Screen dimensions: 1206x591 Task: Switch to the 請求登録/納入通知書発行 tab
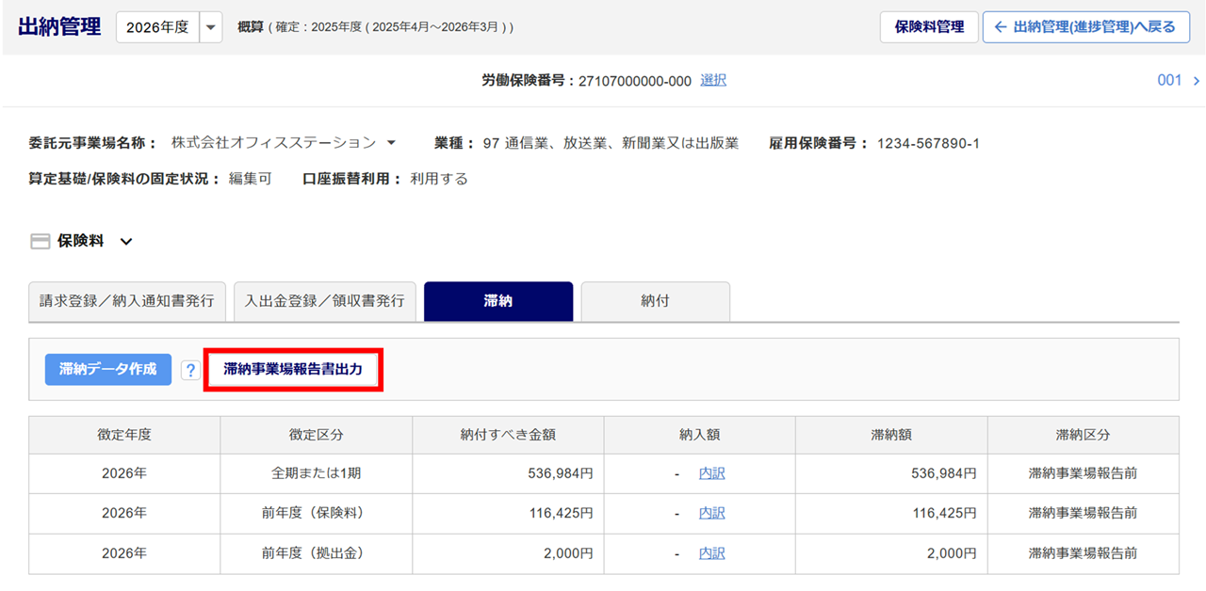tap(127, 301)
